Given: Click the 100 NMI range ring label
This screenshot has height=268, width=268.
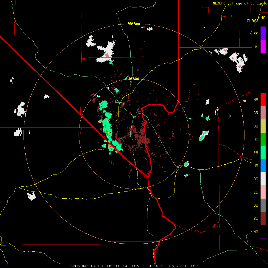Looking at the screenshot, I should (134, 24).
